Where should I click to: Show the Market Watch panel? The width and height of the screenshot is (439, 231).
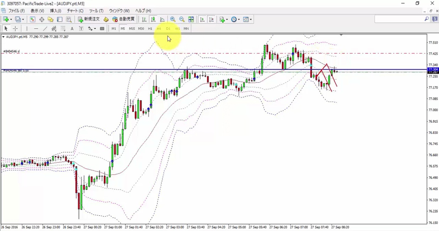click(x=32, y=19)
